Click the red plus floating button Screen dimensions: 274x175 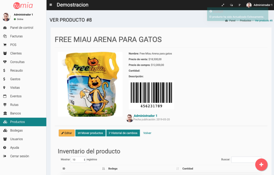point(261,165)
